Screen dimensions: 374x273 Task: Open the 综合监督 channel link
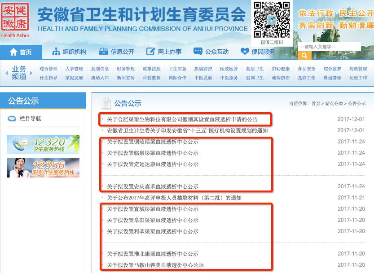(332, 69)
